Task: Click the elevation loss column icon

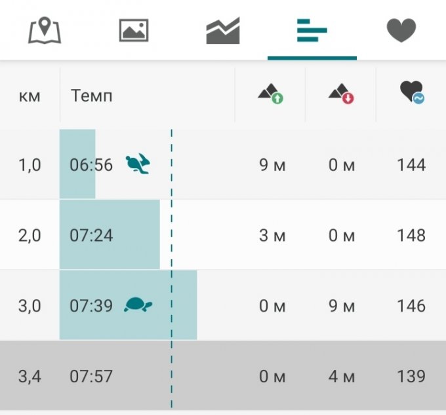Action: [x=341, y=95]
